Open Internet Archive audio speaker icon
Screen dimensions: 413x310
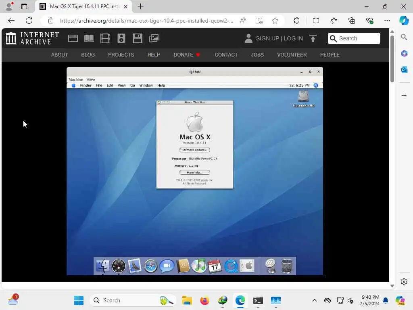point(121,38)
